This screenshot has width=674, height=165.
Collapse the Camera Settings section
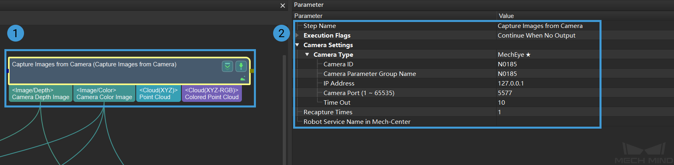point(297,45)
